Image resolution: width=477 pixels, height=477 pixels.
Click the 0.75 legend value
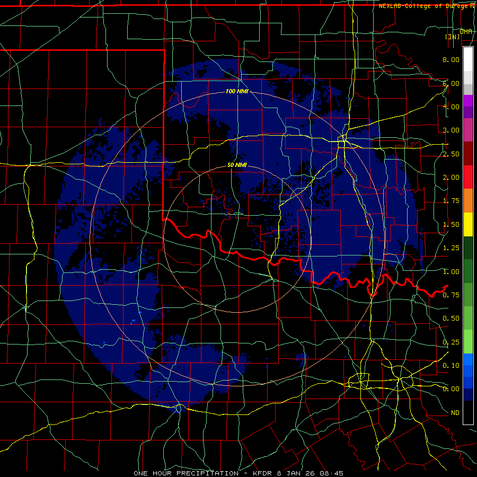tap(451, 295)
